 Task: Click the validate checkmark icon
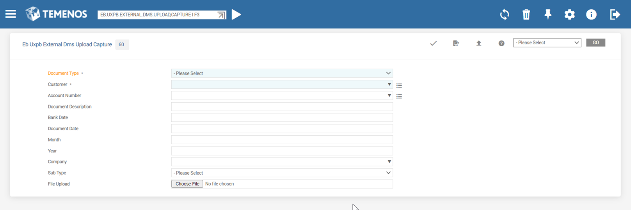click(433, 43)
